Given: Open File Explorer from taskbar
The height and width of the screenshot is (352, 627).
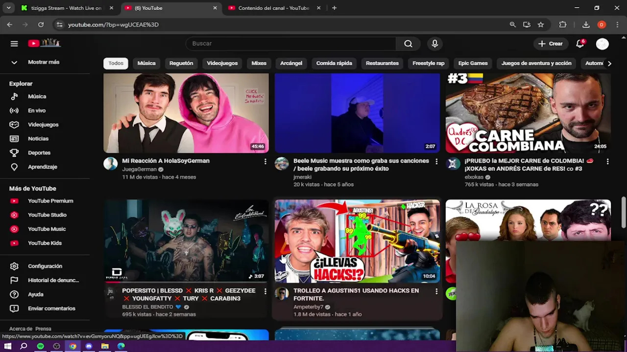Looking at the screenshot, I should pos(105,346).
